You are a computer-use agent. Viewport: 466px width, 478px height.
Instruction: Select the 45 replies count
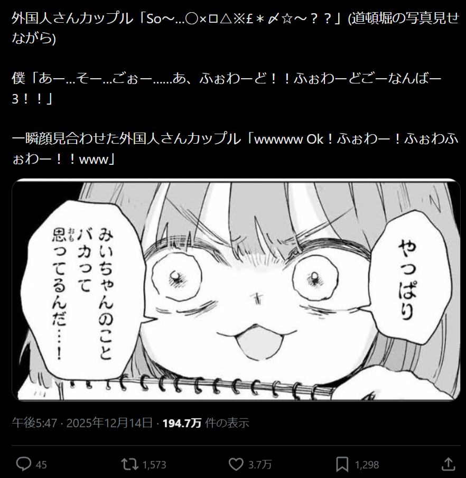(x=41, y=465)
